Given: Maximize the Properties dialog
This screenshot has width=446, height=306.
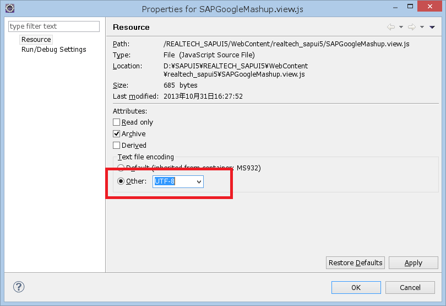Looking at the screenshot, I should point(410,6).
